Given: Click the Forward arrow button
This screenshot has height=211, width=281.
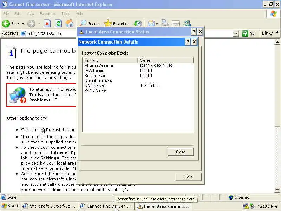Looking at the screenshot, I should point(31,24).
